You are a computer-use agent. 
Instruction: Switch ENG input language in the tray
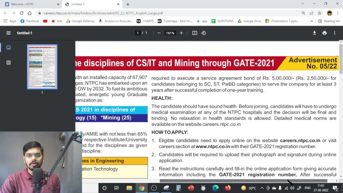(308, 188)
